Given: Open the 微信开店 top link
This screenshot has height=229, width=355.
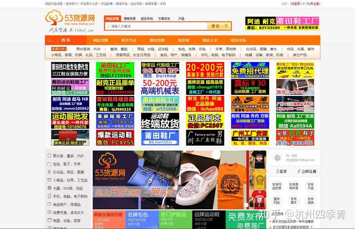Looking at the screenshot, I should click(122, 4).
